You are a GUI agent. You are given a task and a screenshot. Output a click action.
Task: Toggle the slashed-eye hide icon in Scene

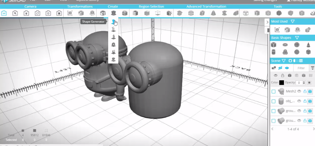280,68
